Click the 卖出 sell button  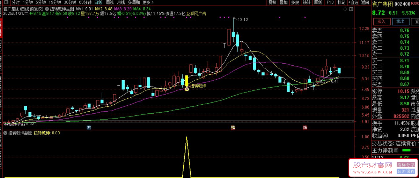(x=400, y=22)
